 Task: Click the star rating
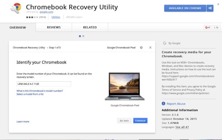(32, 17)
